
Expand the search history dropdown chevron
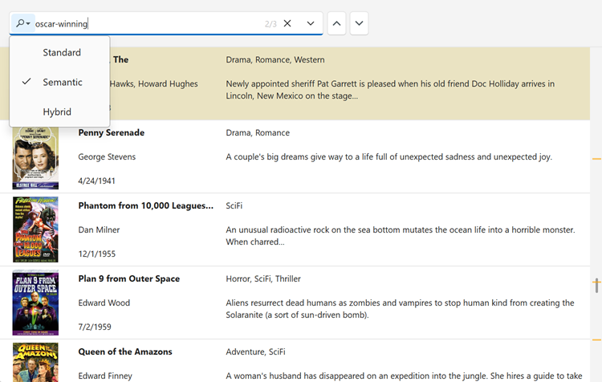pyautogui.click(x=311, y=23)
